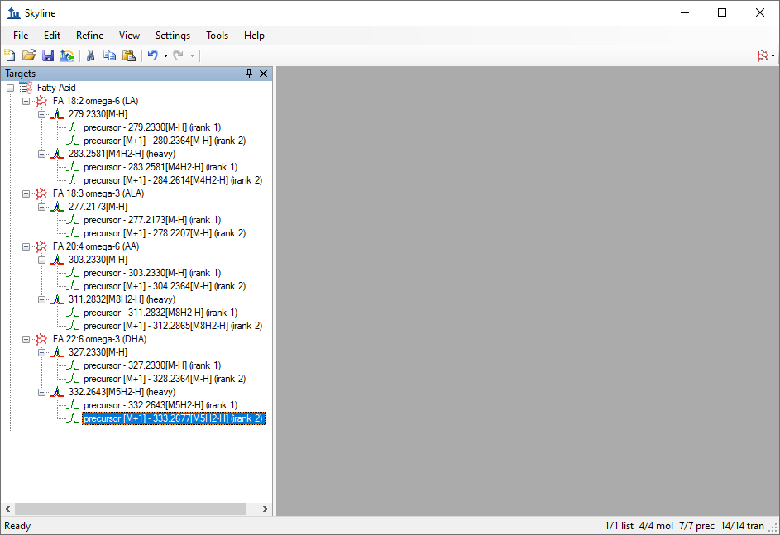Image resolution: width=780 pixels, height=535 pixels.
Task: Click the peak icon beside 311.2832[M8H2-H] (heavy)
Action: pos(57,299)
